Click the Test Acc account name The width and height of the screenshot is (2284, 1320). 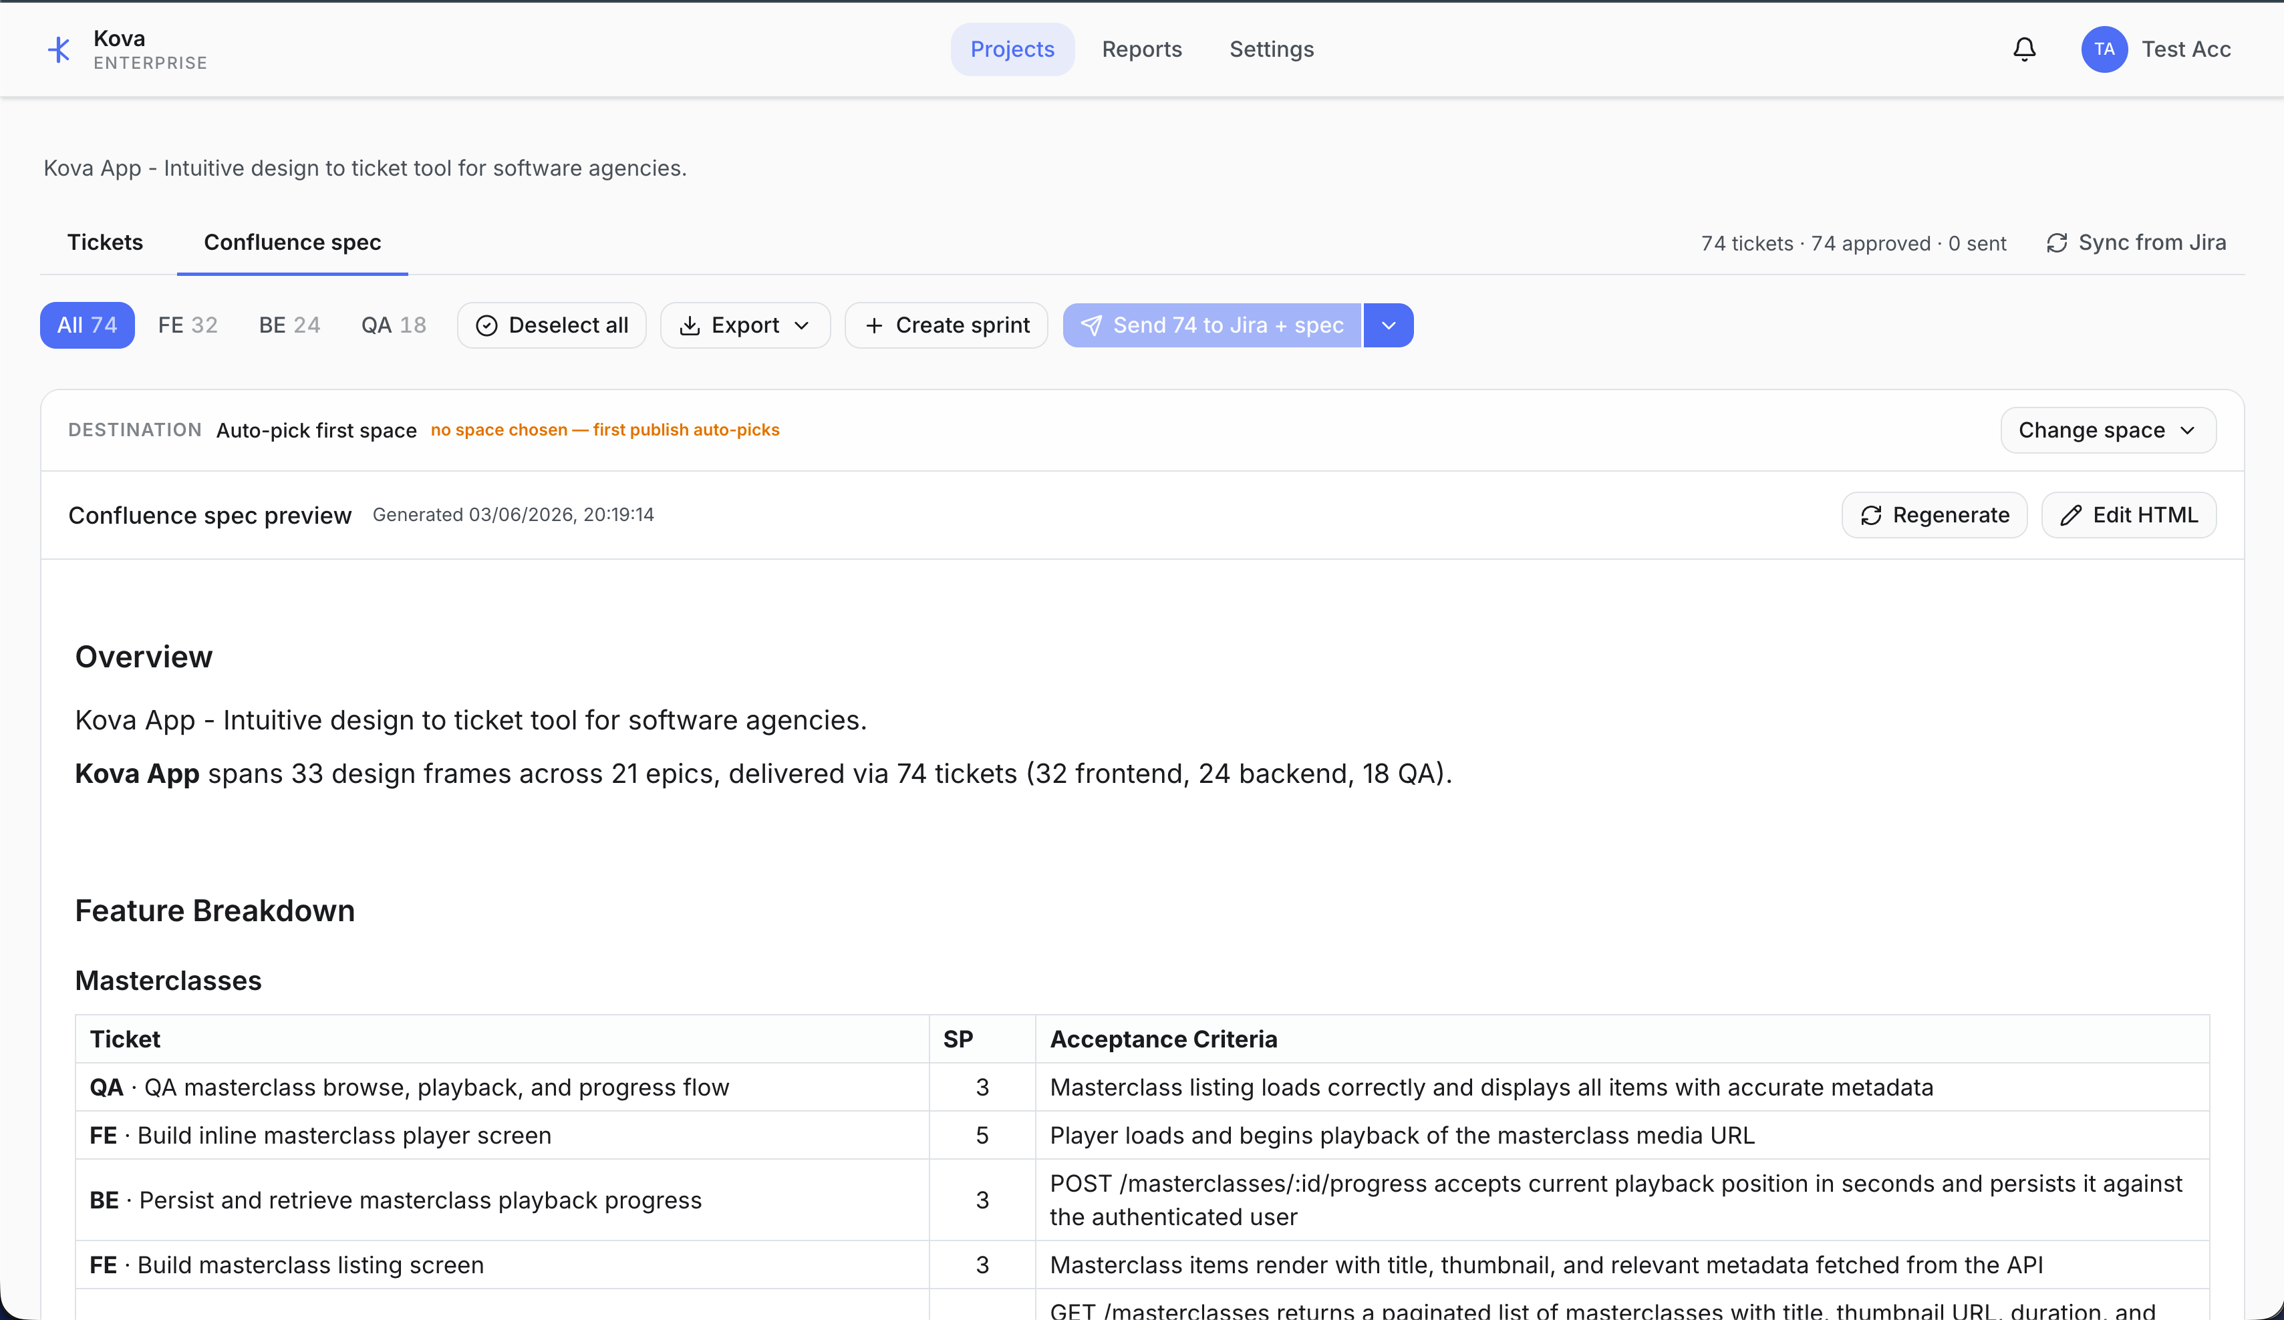coord(2186,49)
